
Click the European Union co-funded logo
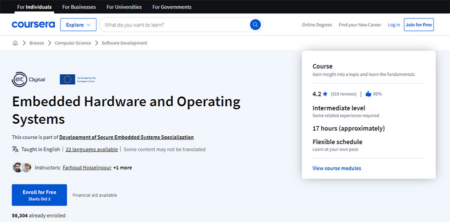(78, 79)
